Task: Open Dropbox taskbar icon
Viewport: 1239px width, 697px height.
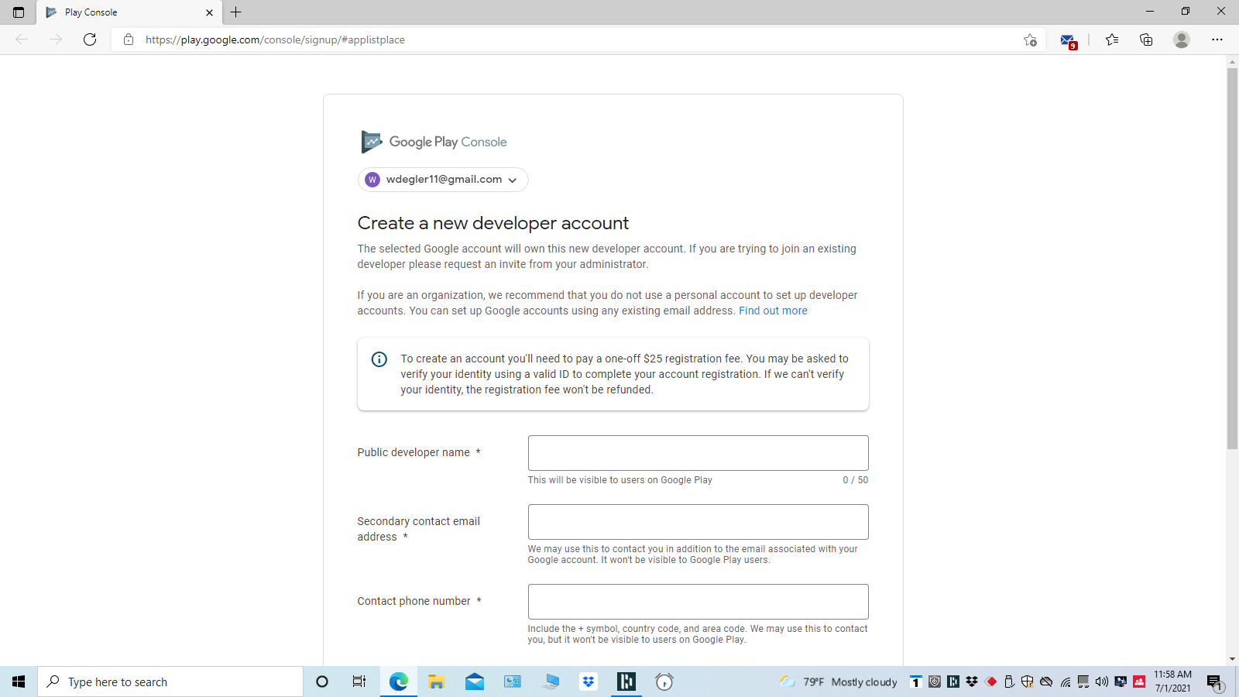Action: point(589,682)
